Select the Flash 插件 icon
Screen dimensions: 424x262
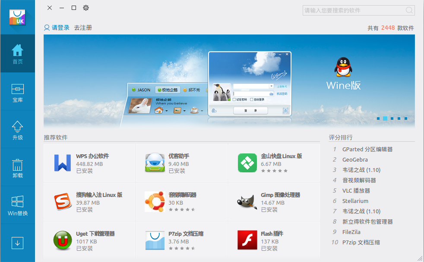point(247,240)
